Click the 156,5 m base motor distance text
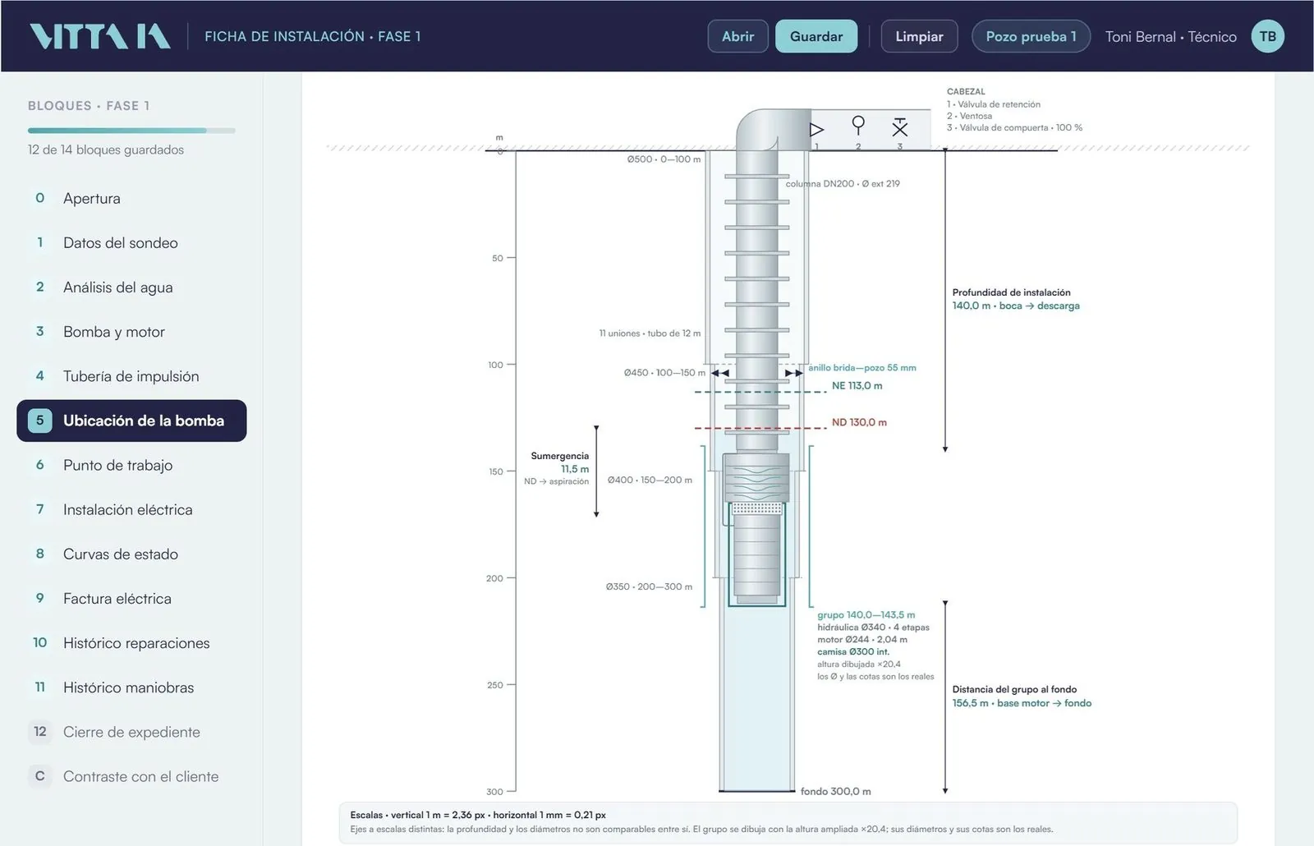Screen dimensions: 1314x846 1022,703
